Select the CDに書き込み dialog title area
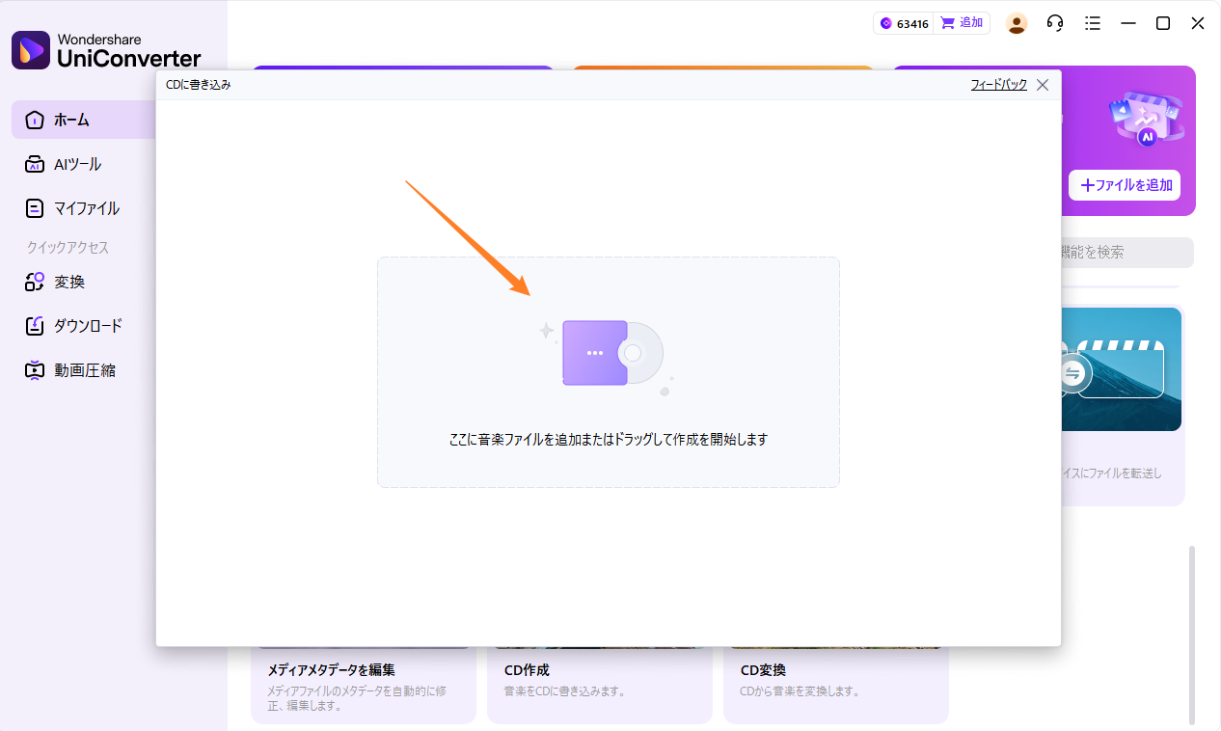Screen dimensions: 1221x731 pos(201,84)
